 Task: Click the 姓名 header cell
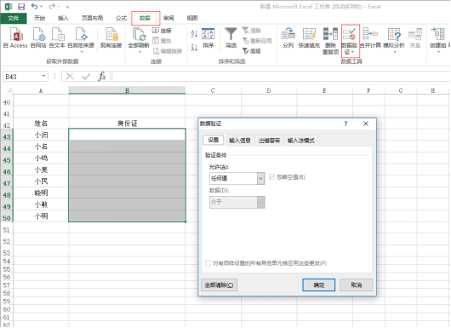pyautogui.click(x=41, y=124)
